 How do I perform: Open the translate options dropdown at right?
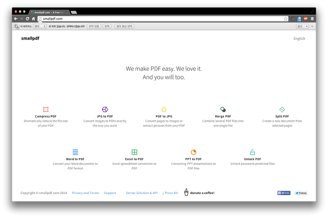pyautogui.click(x=302, y=26)
